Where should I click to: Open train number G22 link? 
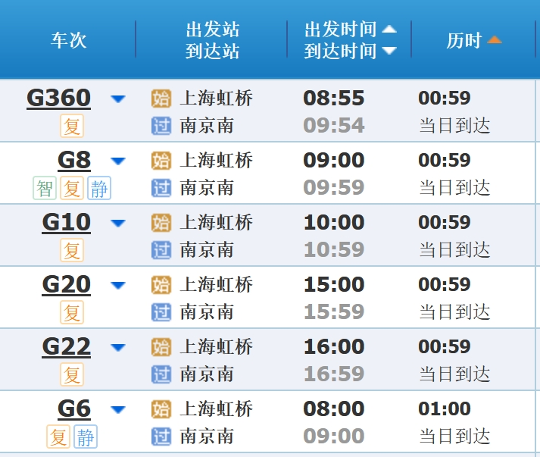tap(66, 347)
